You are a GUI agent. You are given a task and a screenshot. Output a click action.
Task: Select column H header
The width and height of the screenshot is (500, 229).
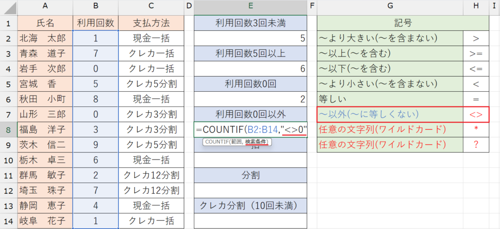[476, 7]
